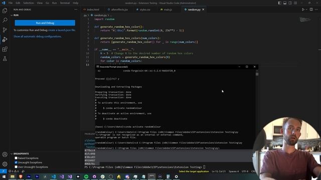This screenshot has height=180, width=321.
Task: Open Spotify from taskbar
Action: (86, 176)
